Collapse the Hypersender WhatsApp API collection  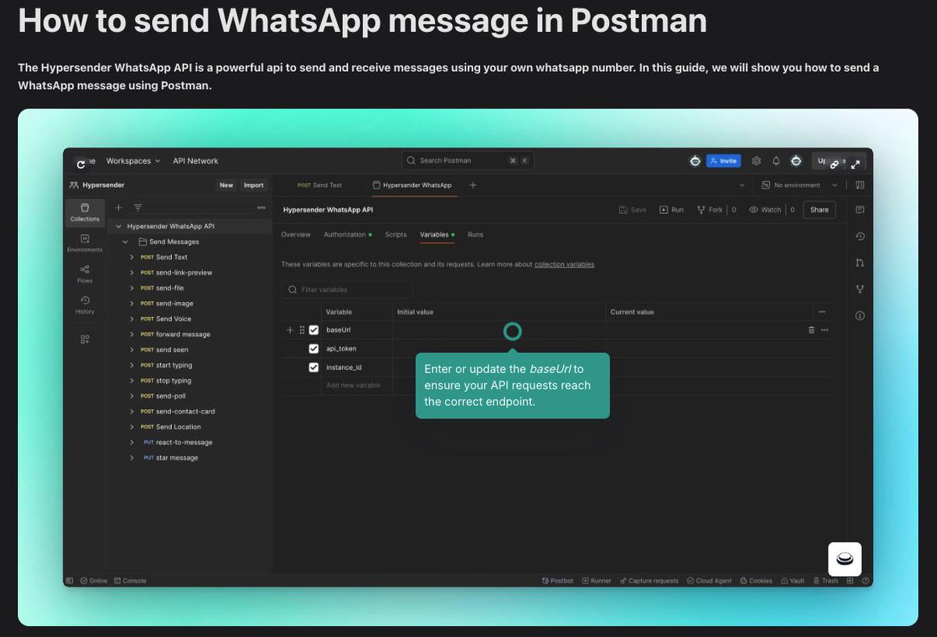click(x=119, y=226)
